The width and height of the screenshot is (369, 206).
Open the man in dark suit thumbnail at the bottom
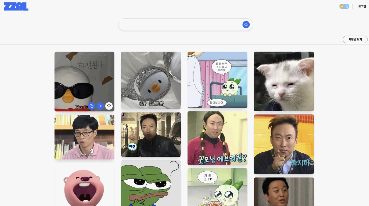point(284,192)
